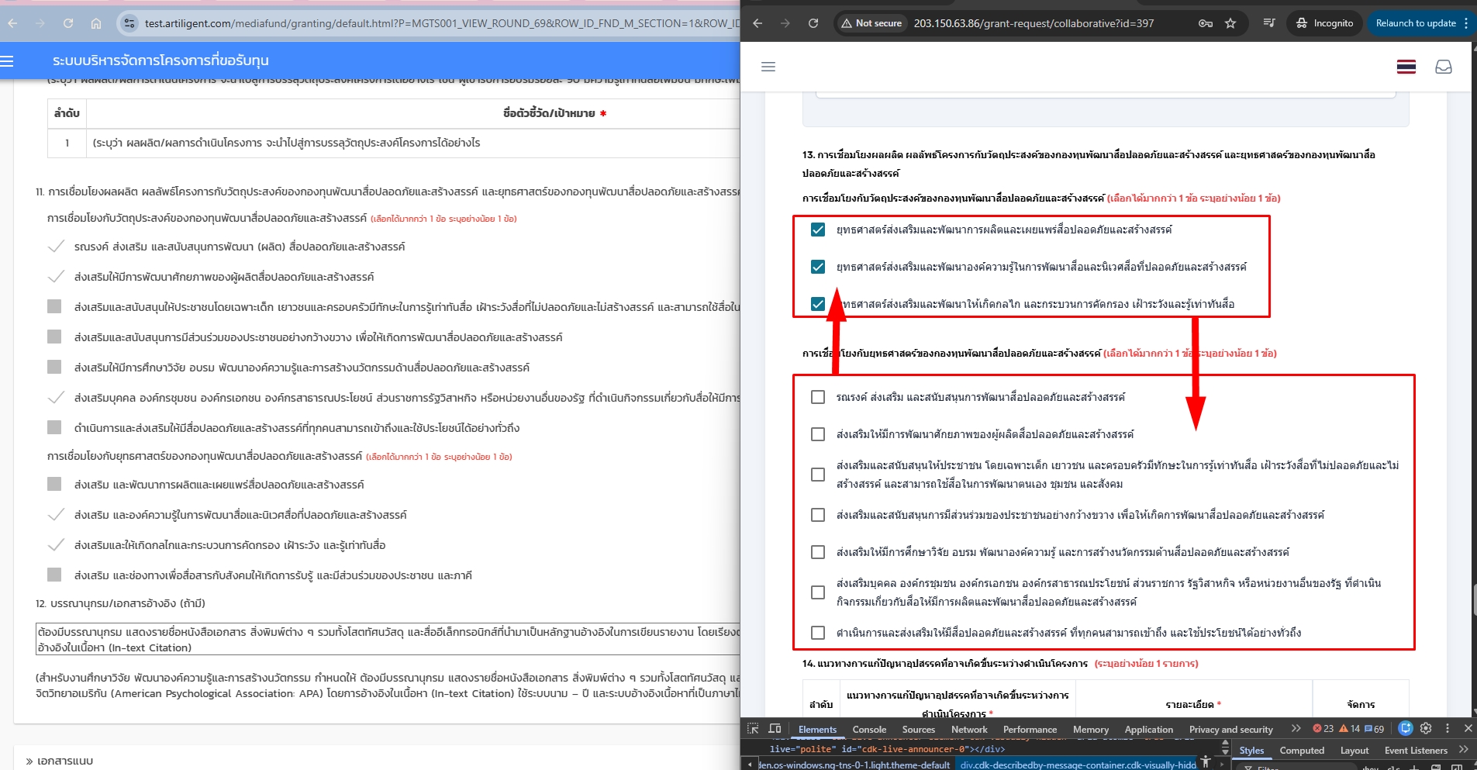Image resolution: width=1477 pixels, height=770 pixels.
Task: Open the inbox tray icon
Action: pos(1444,67)
